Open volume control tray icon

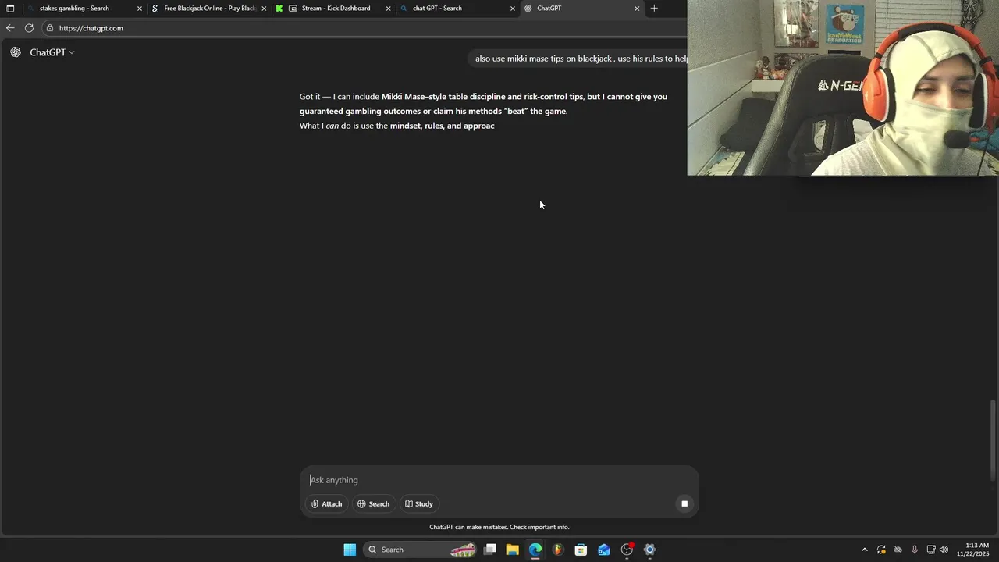944,550
